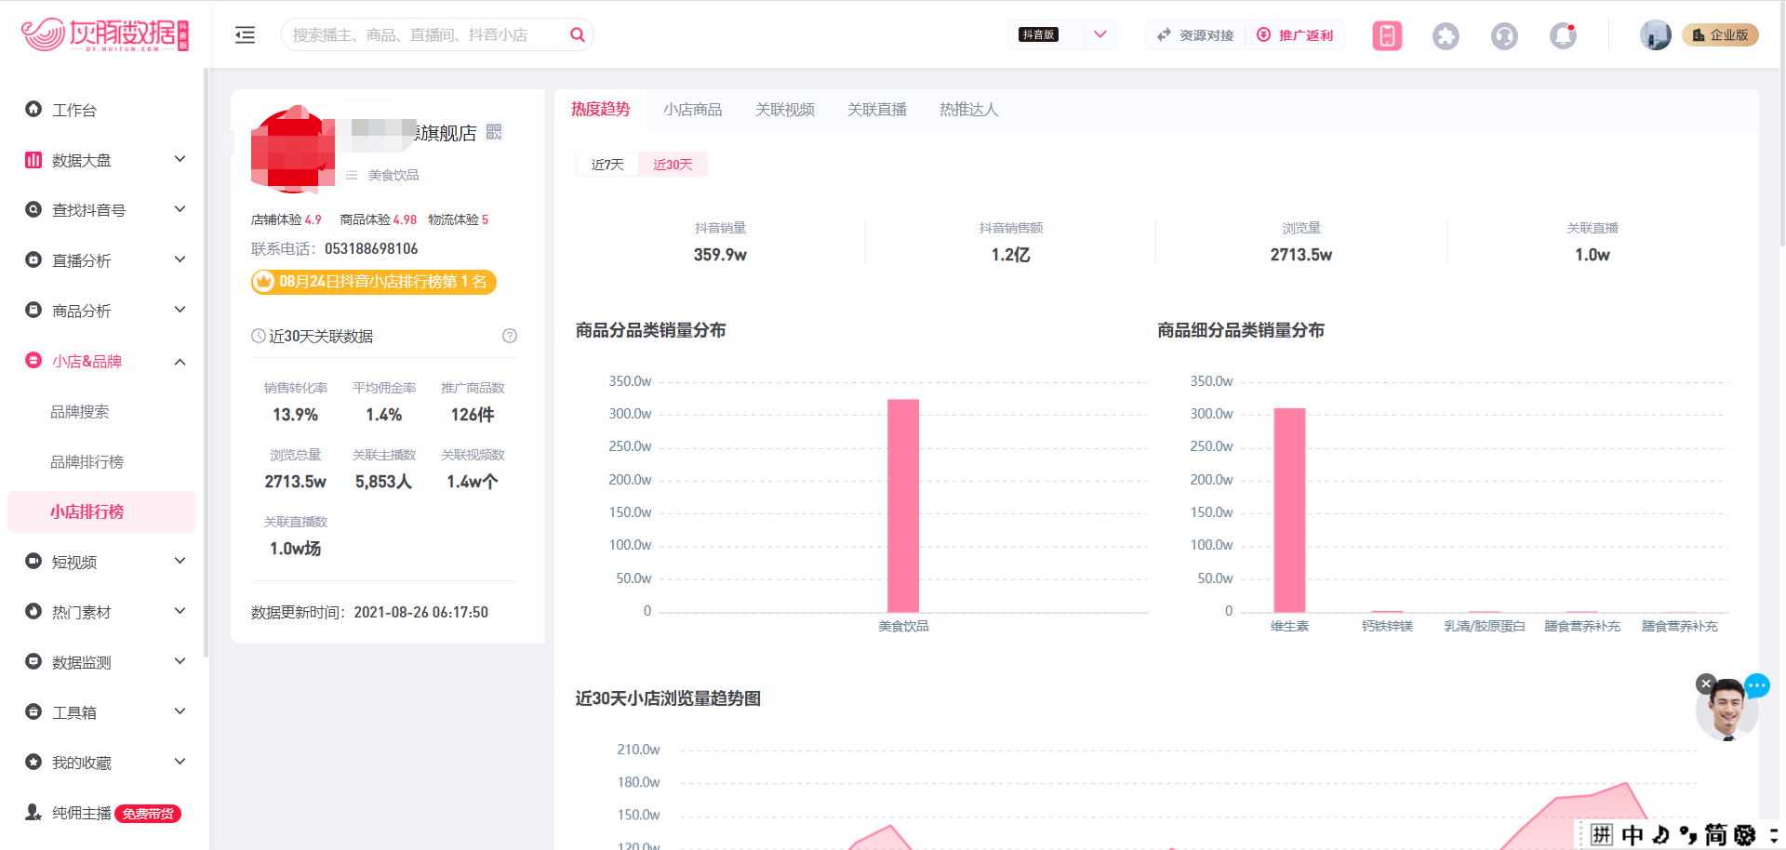Expand the 直播分析 menu chevron
This screenshot has height=850, width=1786.
(180, 259)
